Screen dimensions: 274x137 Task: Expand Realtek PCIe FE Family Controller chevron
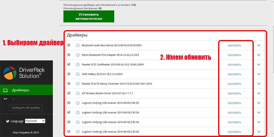pos(259,84)
